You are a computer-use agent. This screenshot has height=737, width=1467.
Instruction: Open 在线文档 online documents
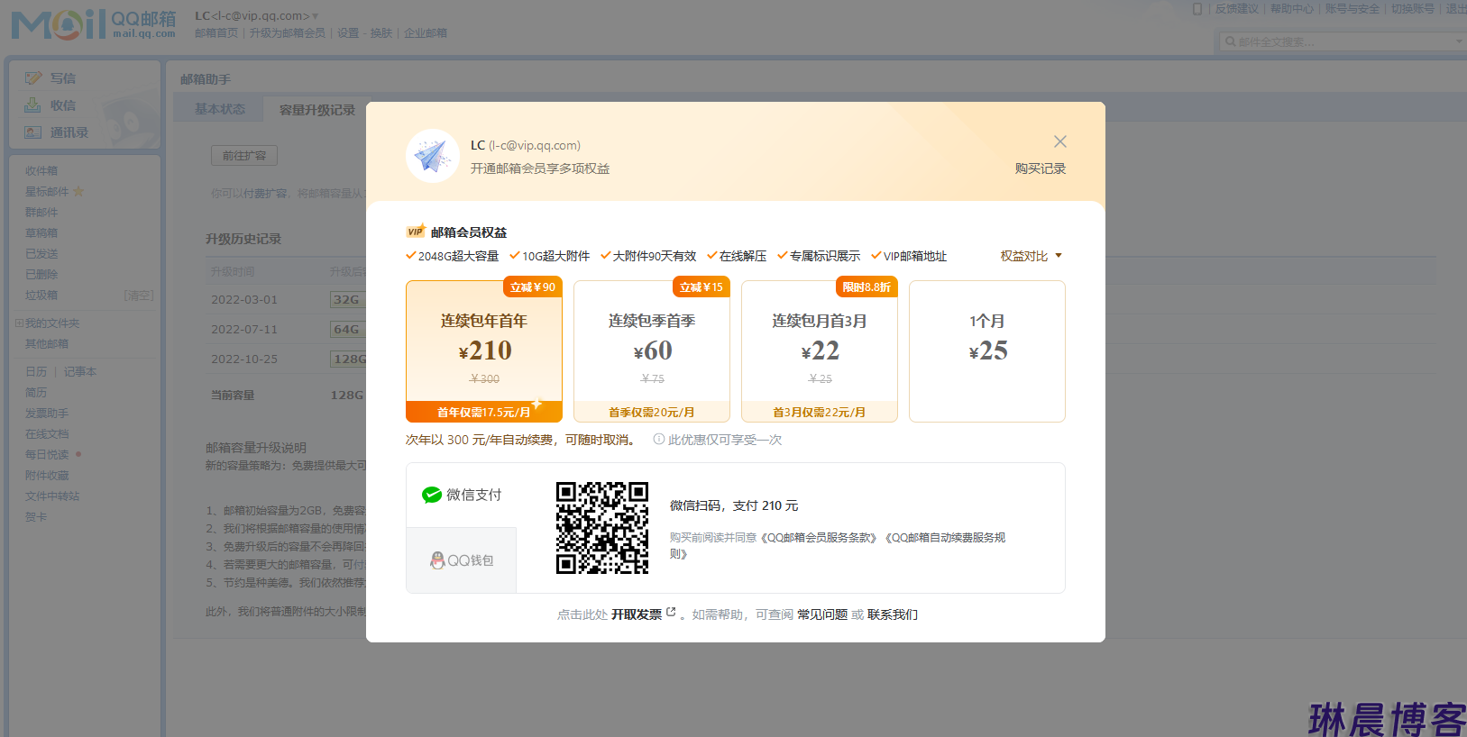tap(47, 434)
